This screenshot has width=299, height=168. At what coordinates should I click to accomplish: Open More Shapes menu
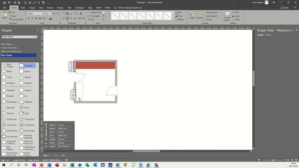coord(8,44)
